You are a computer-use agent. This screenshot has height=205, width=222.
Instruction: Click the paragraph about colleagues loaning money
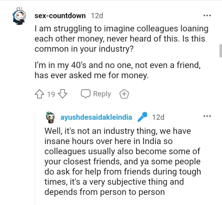click(x=121, y=39)
